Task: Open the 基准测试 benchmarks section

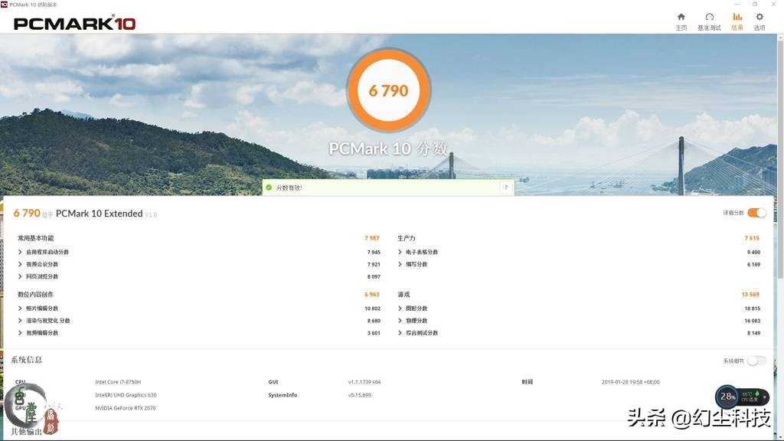Action: [x=709, y=22]
